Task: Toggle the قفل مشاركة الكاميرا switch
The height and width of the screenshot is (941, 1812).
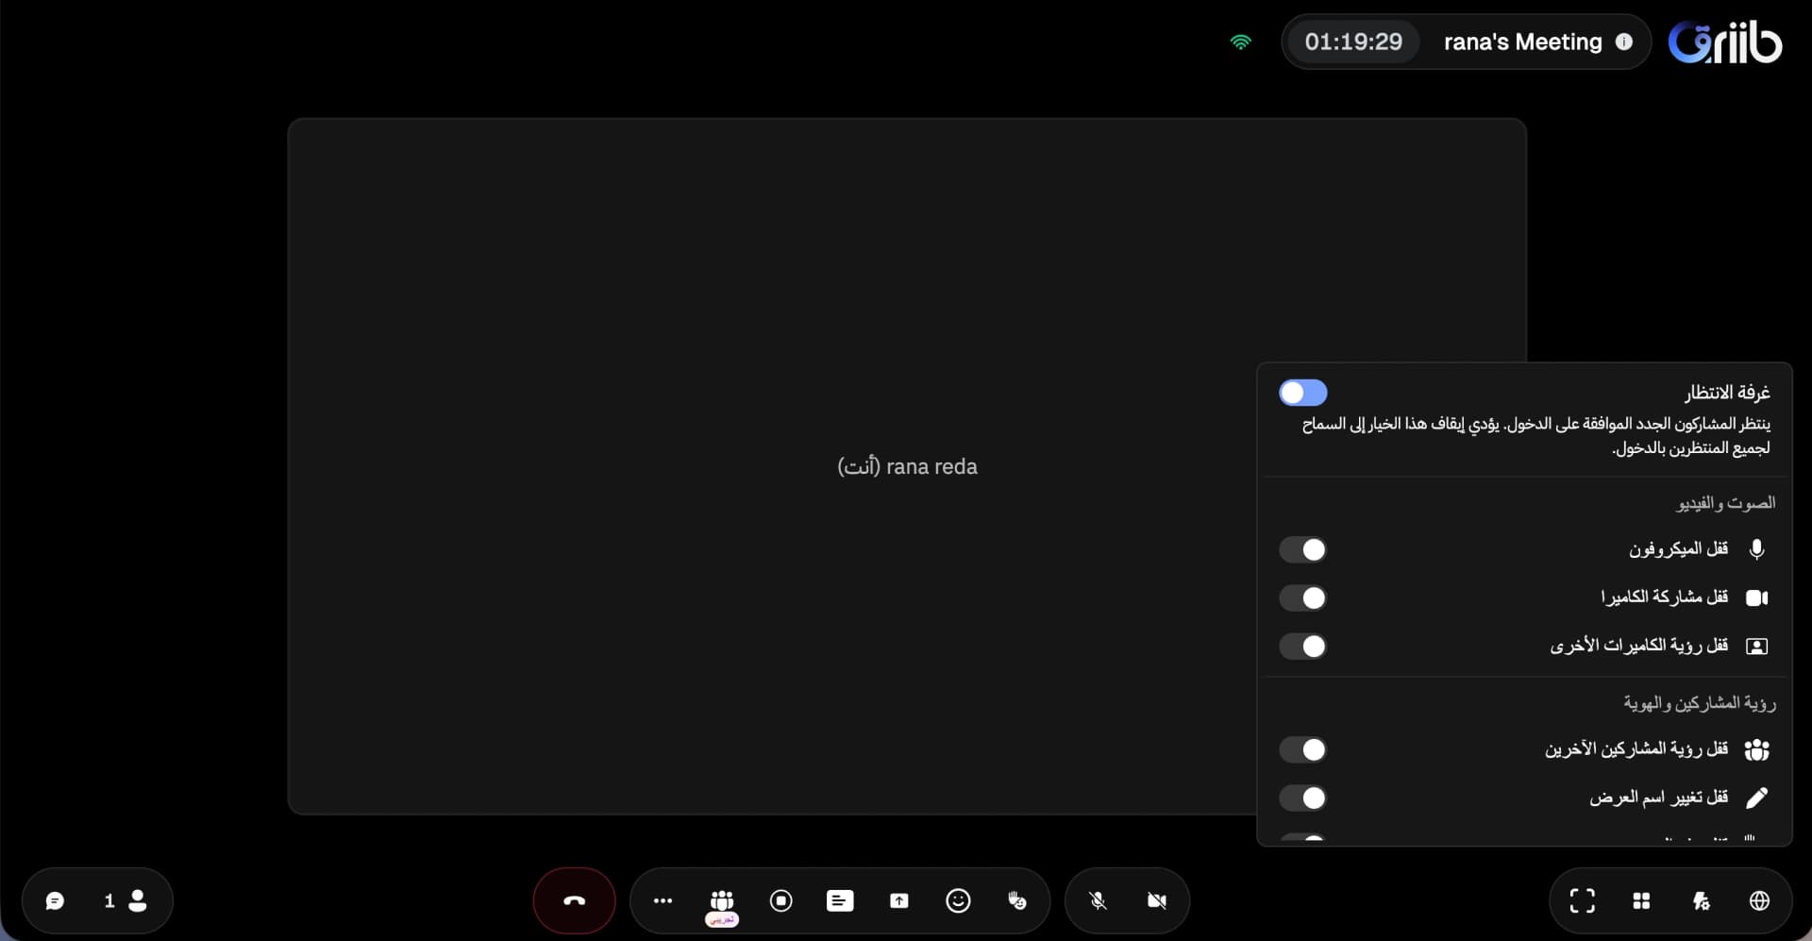Action: click(x=1303, y=597)
